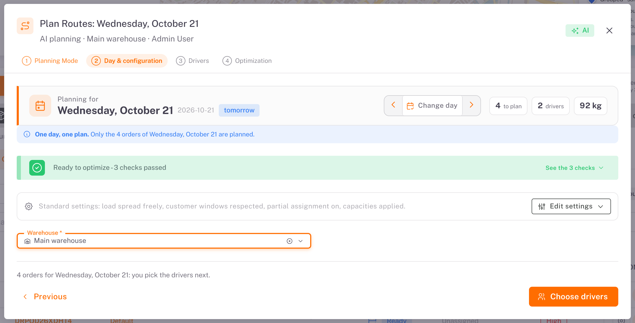Go back with the Previous link
The height and width of the screenshot is (323, 635).
tap(45, 297)
